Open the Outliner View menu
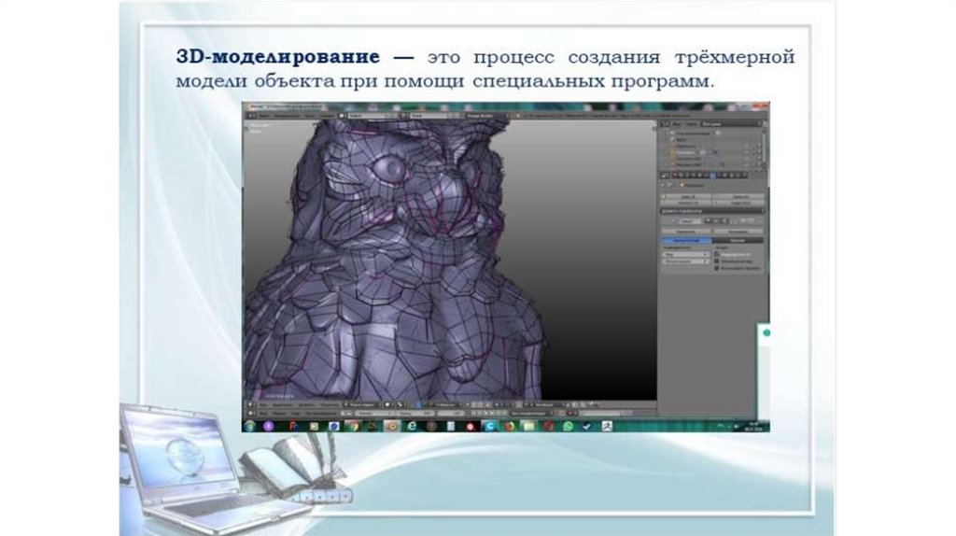Viewport: 956px width, 536px height. tap(676, 124)
